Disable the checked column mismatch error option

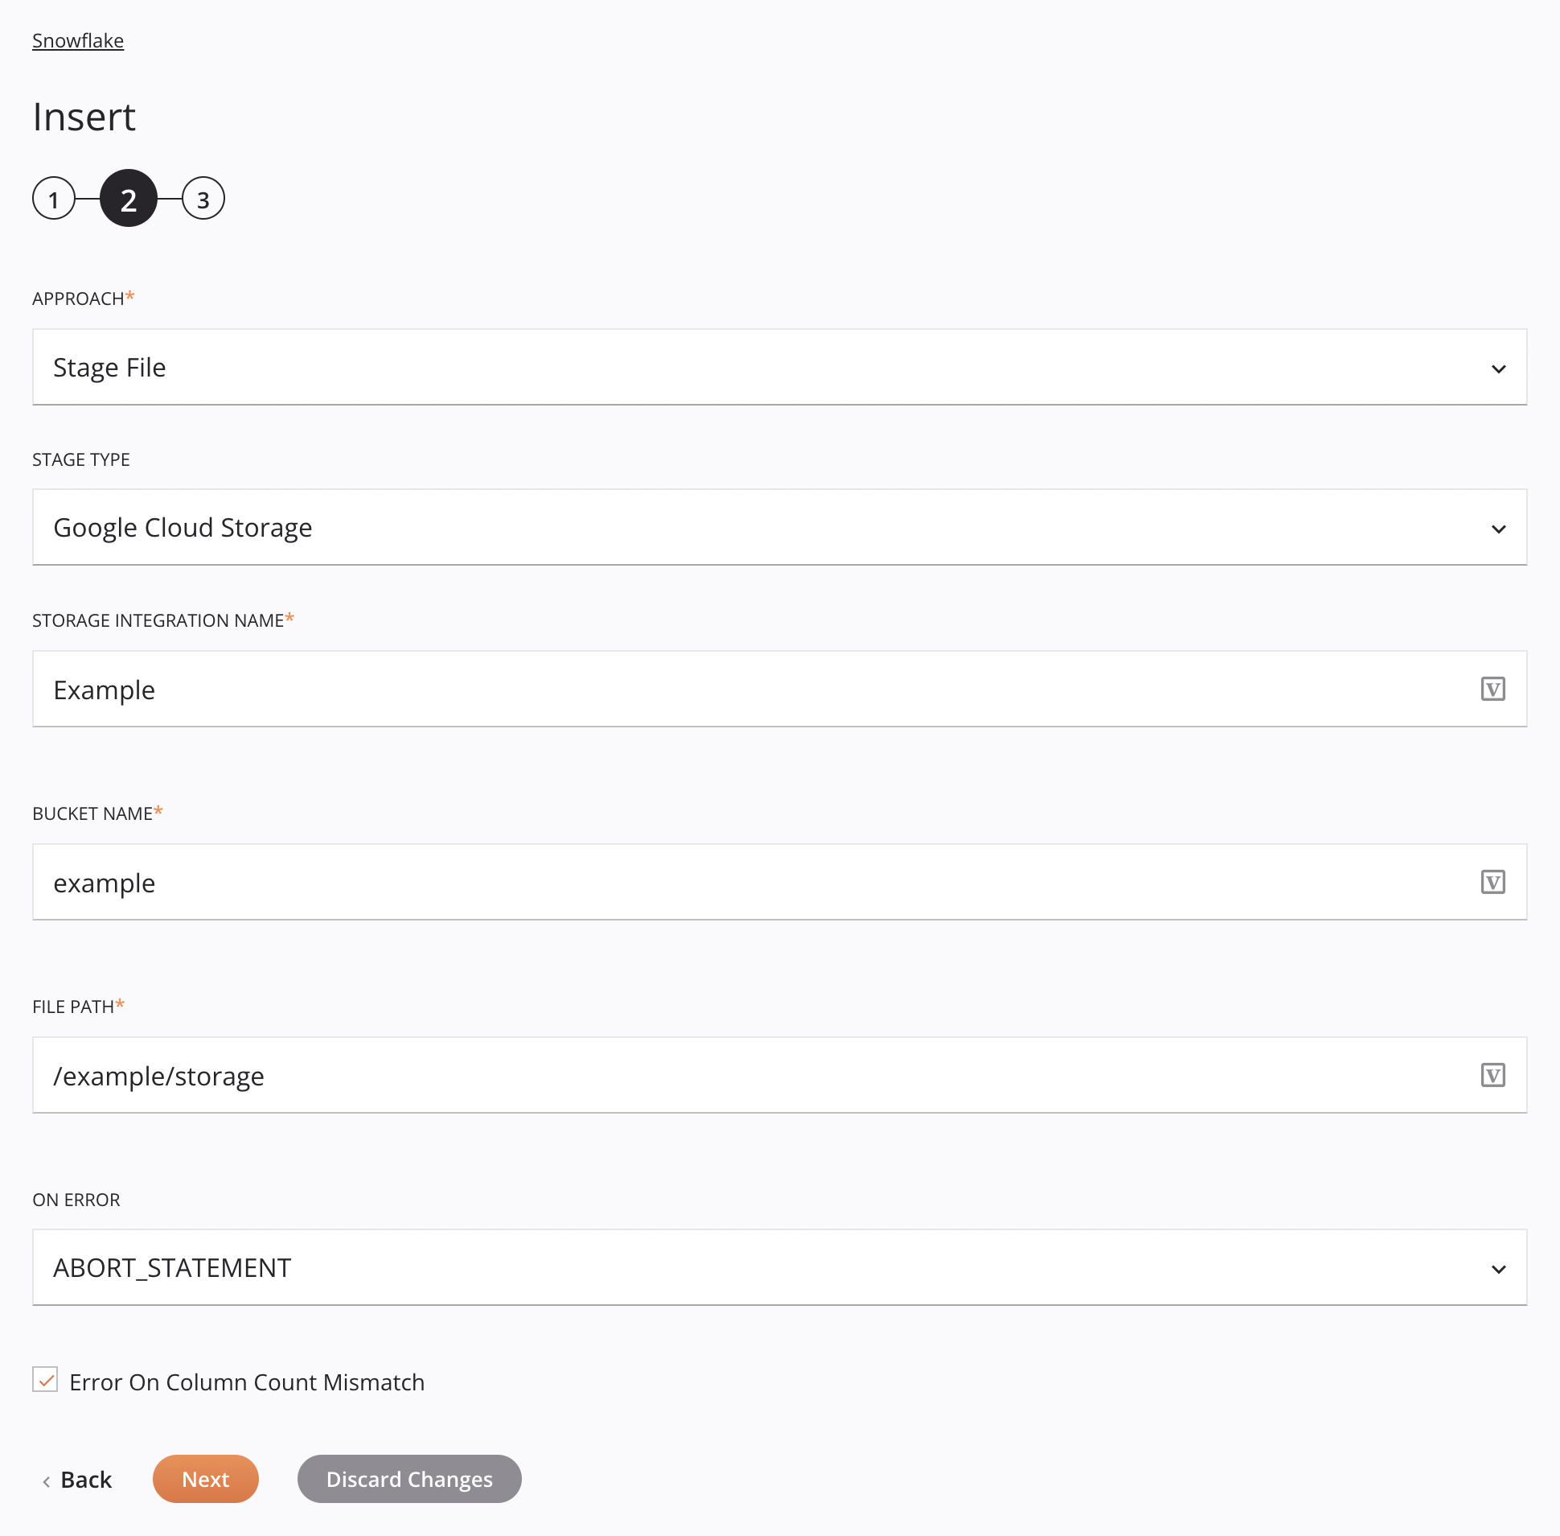point(45,1380)
